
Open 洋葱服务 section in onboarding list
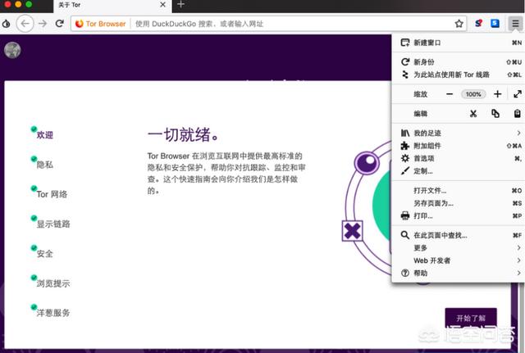coord(53,313)
